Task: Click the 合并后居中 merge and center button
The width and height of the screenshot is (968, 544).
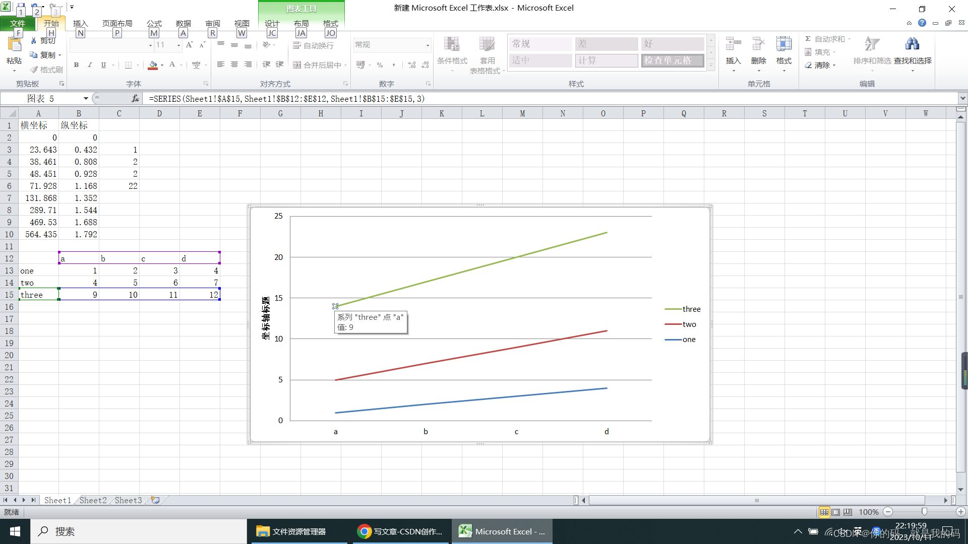Action: point(318,65)
